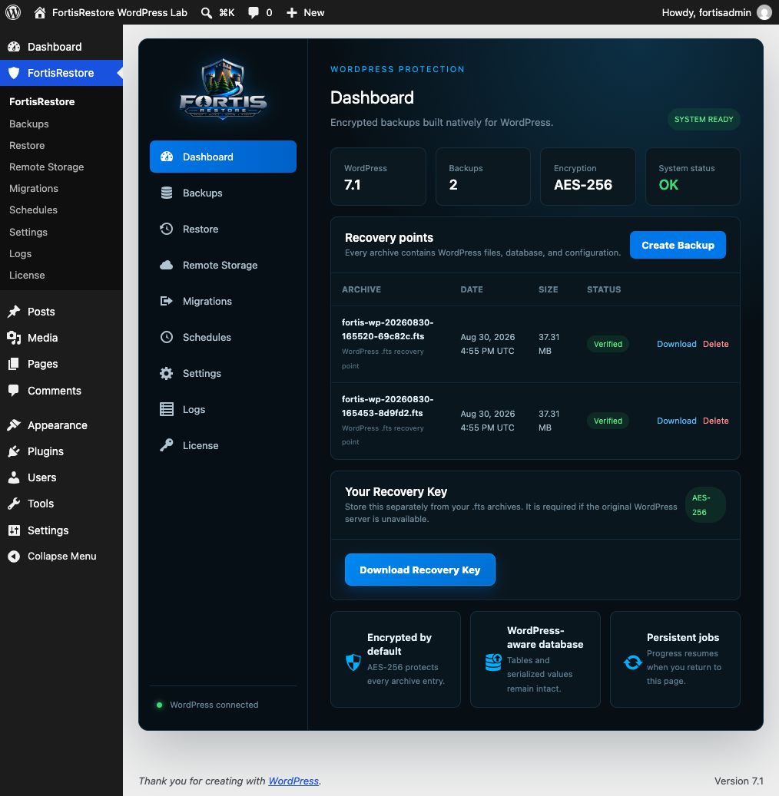
Task: Click the ARCHIVE column header
Action: point(361,289)
